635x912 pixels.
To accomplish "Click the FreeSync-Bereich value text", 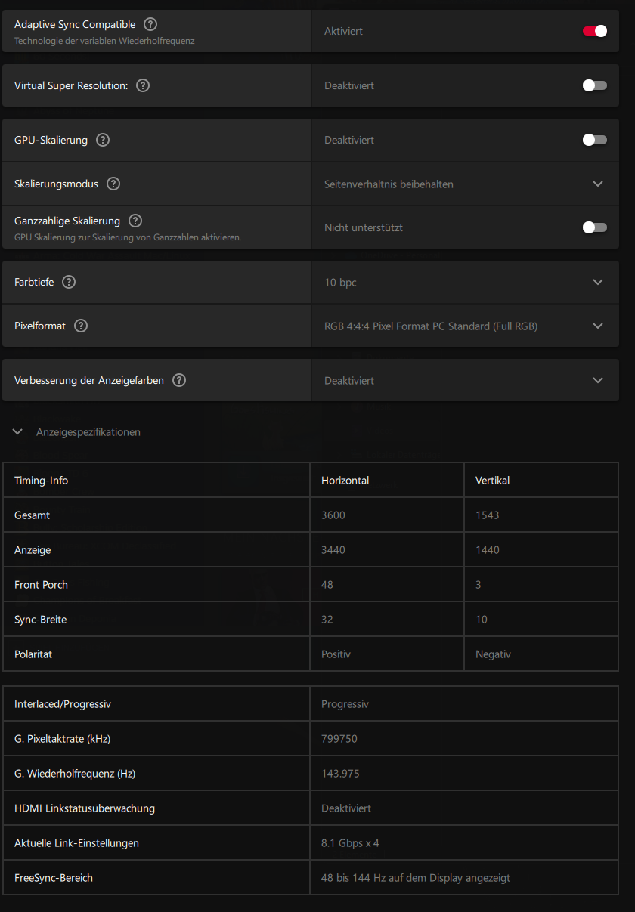I will [x=416, y=878].
